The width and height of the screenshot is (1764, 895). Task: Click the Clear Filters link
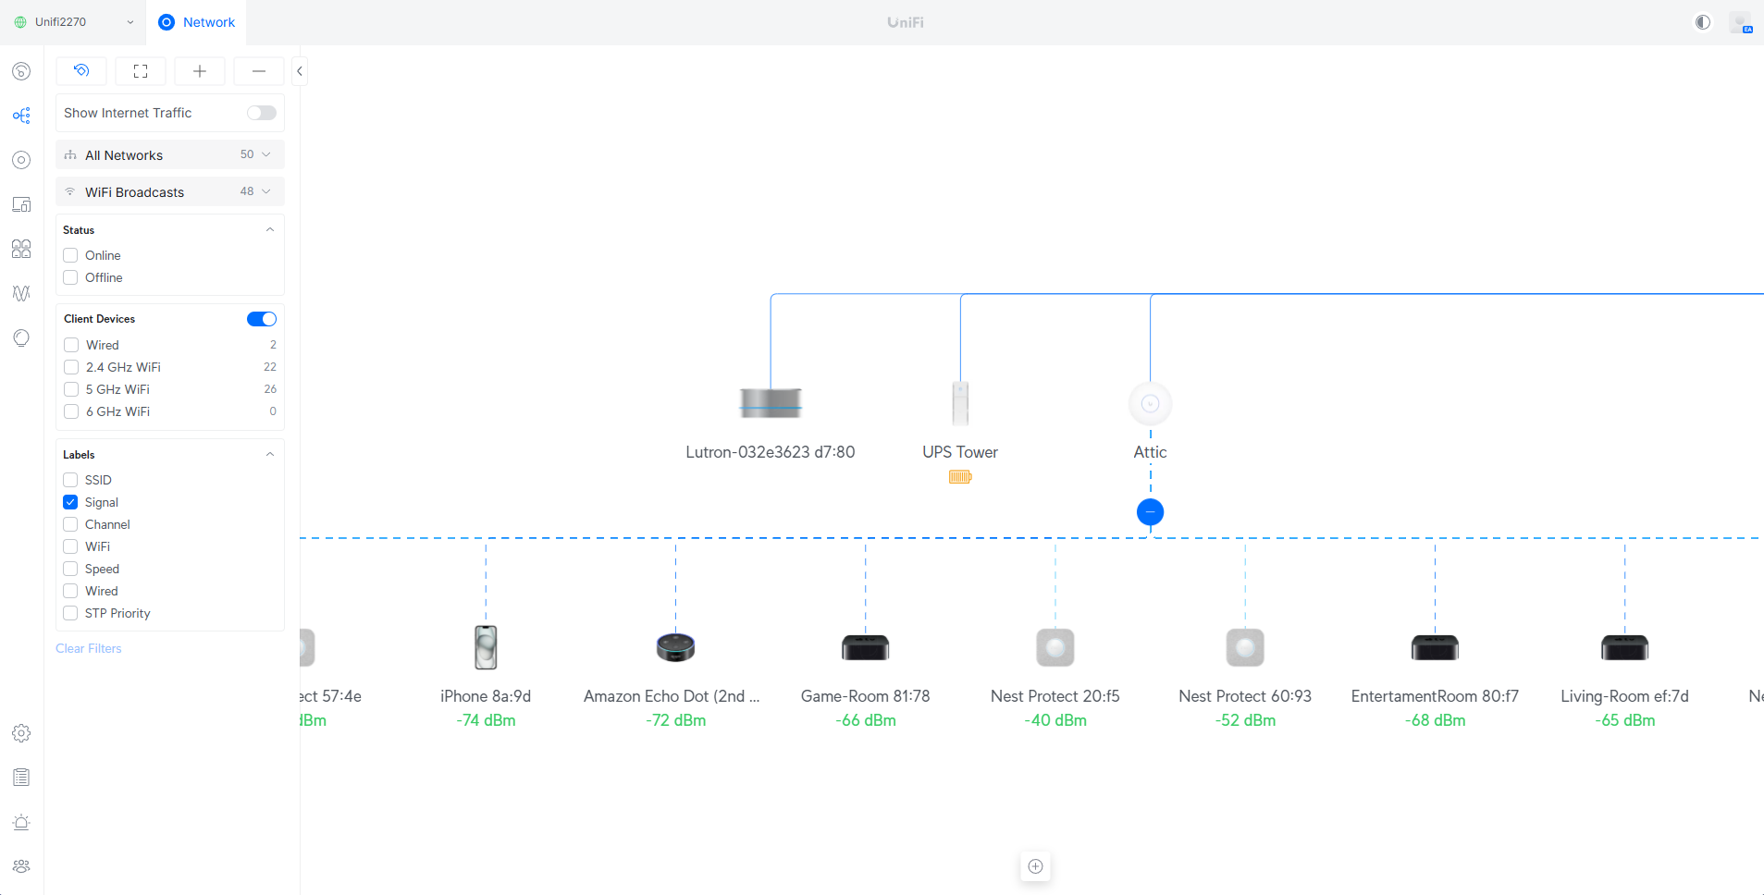click(89, 648)
